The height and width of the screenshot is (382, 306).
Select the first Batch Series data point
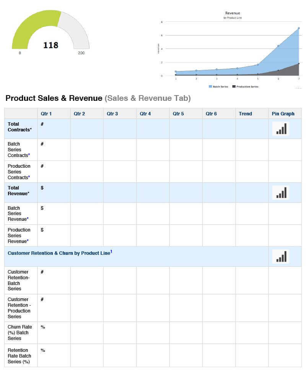176,71
